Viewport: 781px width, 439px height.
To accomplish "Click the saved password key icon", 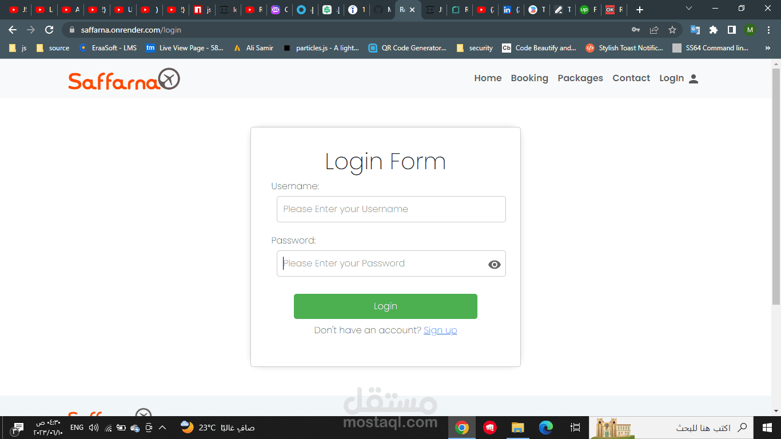I will (x=636, y=30).
